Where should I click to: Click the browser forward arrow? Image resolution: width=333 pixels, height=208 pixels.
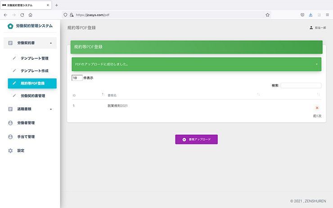[14, 15]
